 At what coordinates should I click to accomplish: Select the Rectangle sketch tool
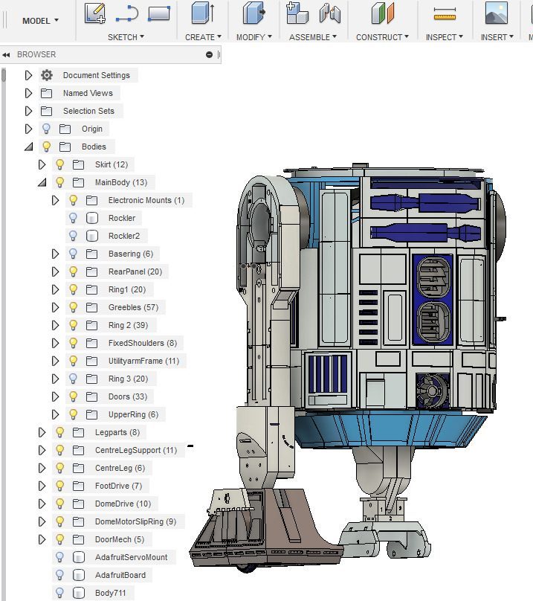(159, 13)
